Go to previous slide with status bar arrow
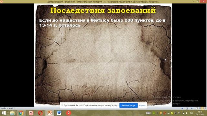This screenshot has width=207, height=116. [x=182, y=108]
